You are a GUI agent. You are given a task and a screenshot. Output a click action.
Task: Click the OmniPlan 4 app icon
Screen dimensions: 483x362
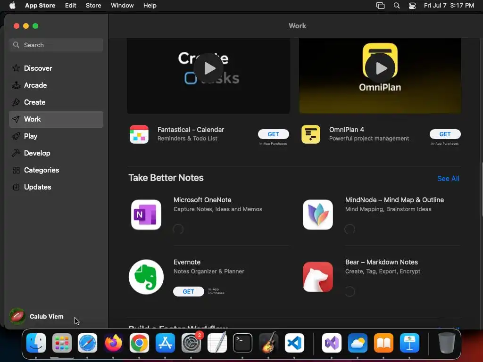311,134
